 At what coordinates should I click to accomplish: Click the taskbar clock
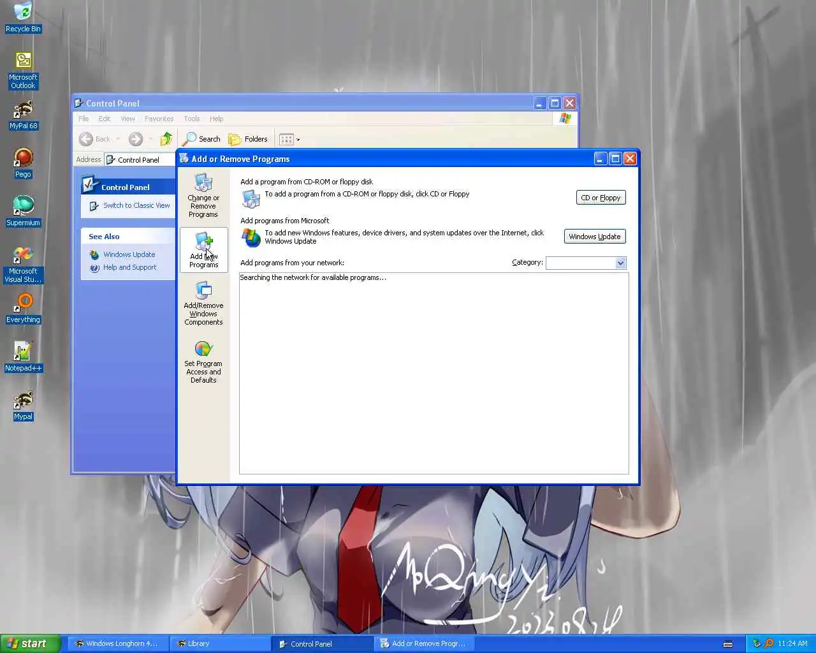792,643
